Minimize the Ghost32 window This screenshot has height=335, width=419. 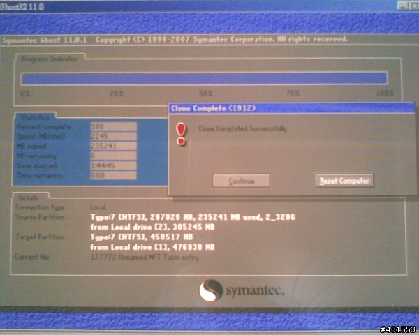click(x=402, y=6)
